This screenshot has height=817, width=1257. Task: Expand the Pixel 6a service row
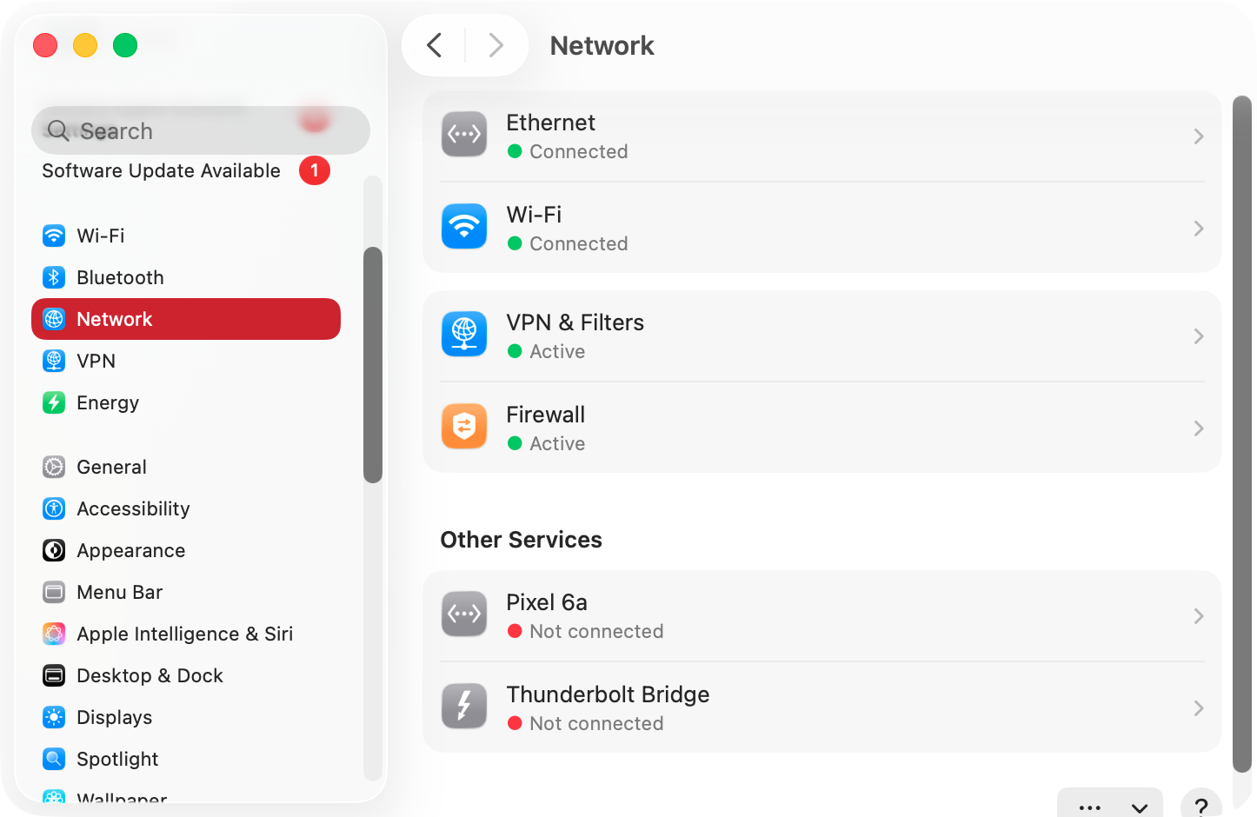tap(1198, 615)
